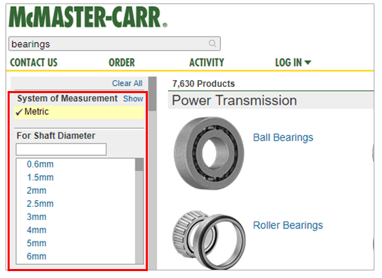Go to the ACTIVITY section
This screenshot has width=382, height=278.
[207, 63]
